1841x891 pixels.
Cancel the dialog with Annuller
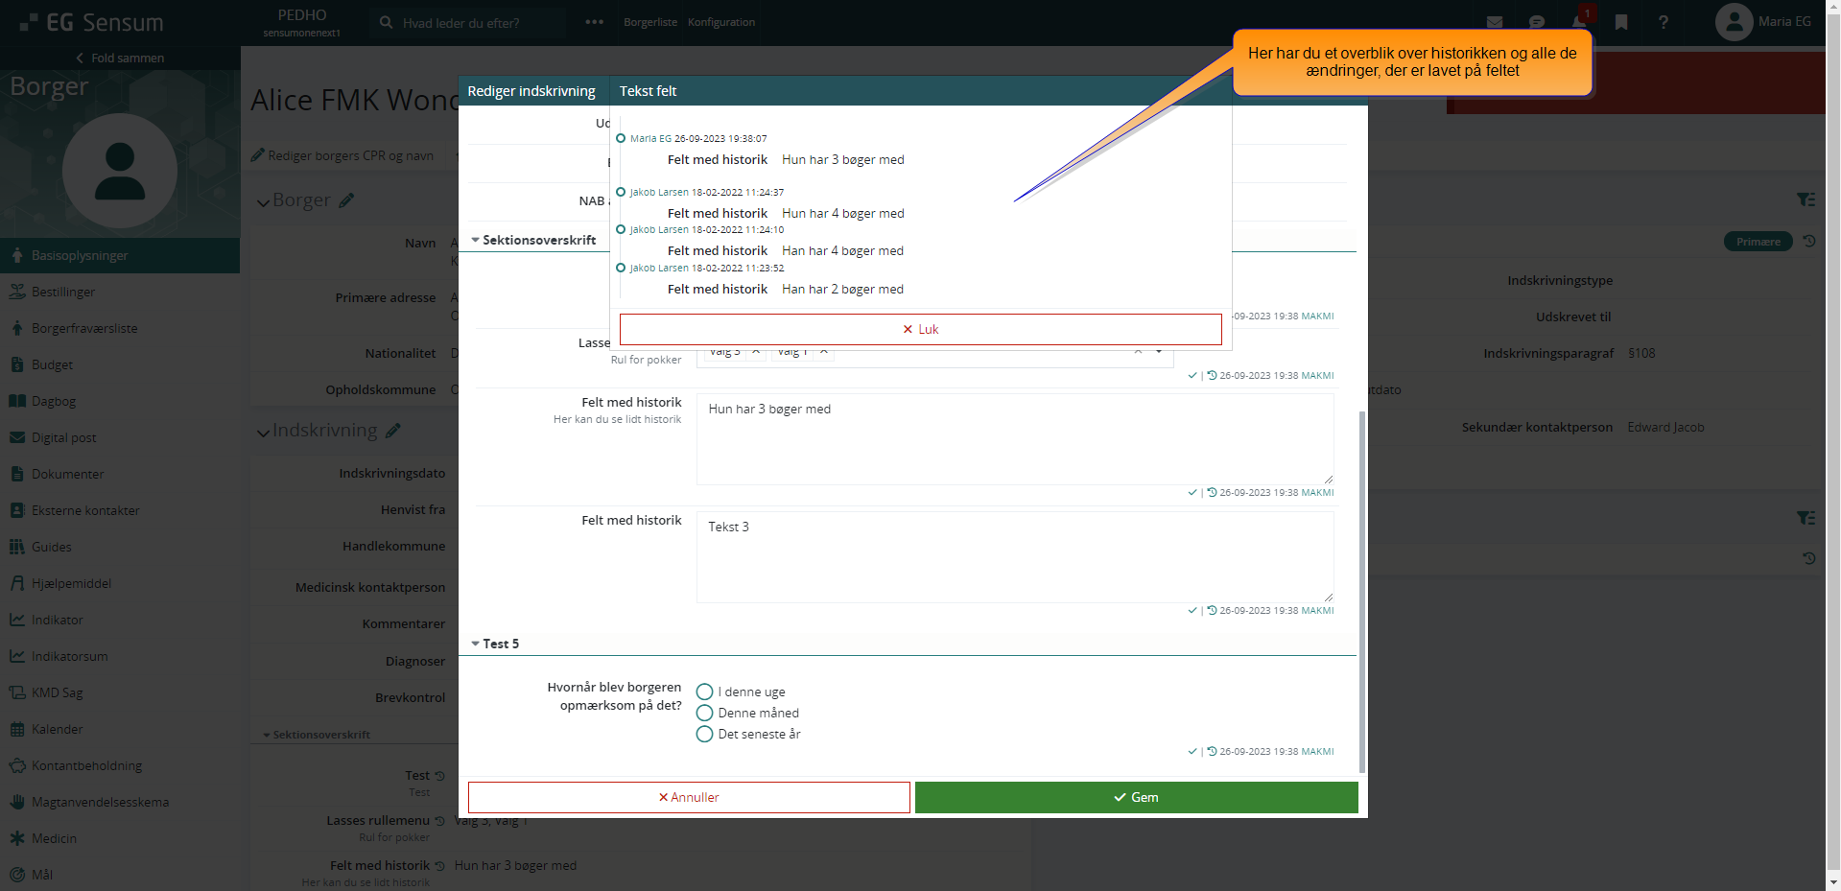click(689, 797)
